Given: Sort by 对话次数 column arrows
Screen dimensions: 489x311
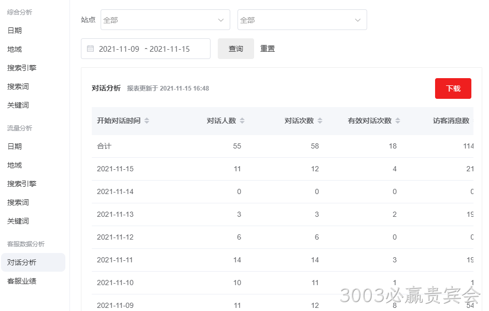Looking at the screenshot, I should (320, 121).
